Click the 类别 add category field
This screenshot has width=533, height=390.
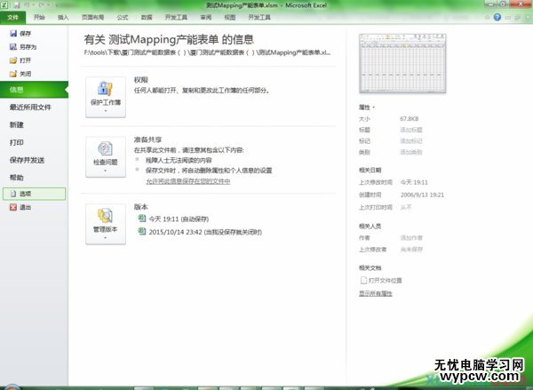(x=411, y=152)
